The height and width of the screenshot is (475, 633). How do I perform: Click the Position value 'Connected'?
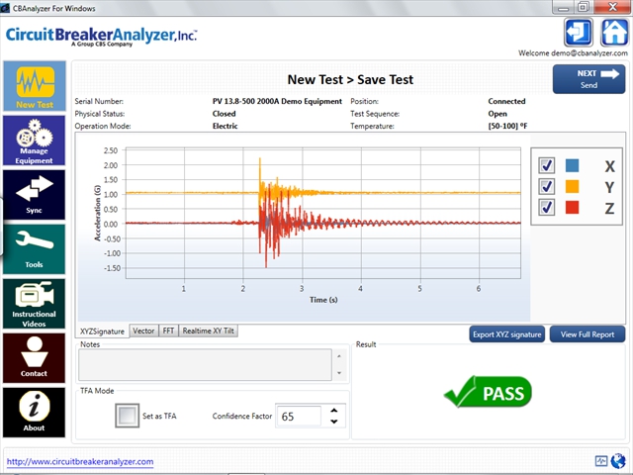pos(506,101)
